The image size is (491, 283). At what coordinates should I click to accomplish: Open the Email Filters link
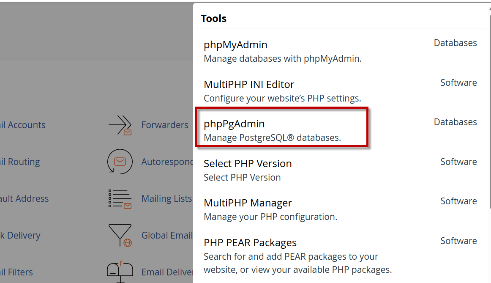click(x=16, y=272)
